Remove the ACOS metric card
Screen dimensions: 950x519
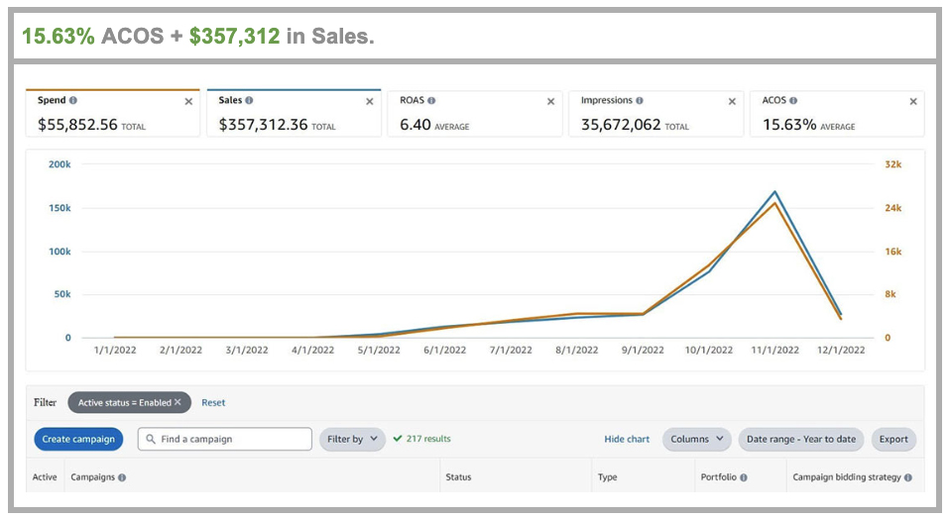[x=913, y=102]
